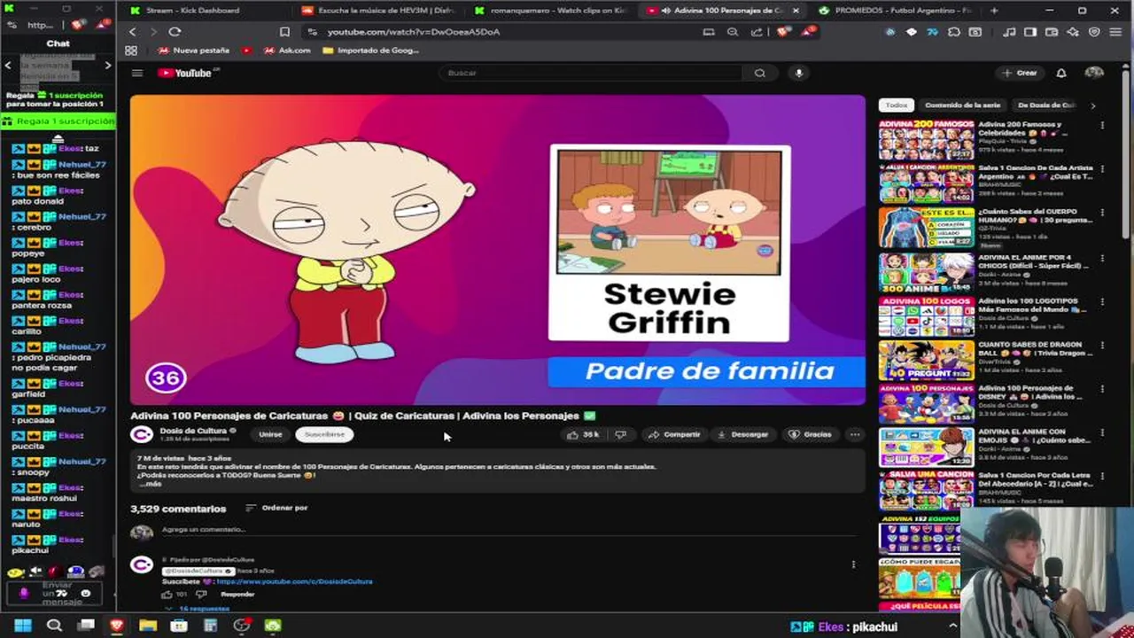Click the Gracias button
Viewport: 1134px width, 638px height.
(810, 434)
